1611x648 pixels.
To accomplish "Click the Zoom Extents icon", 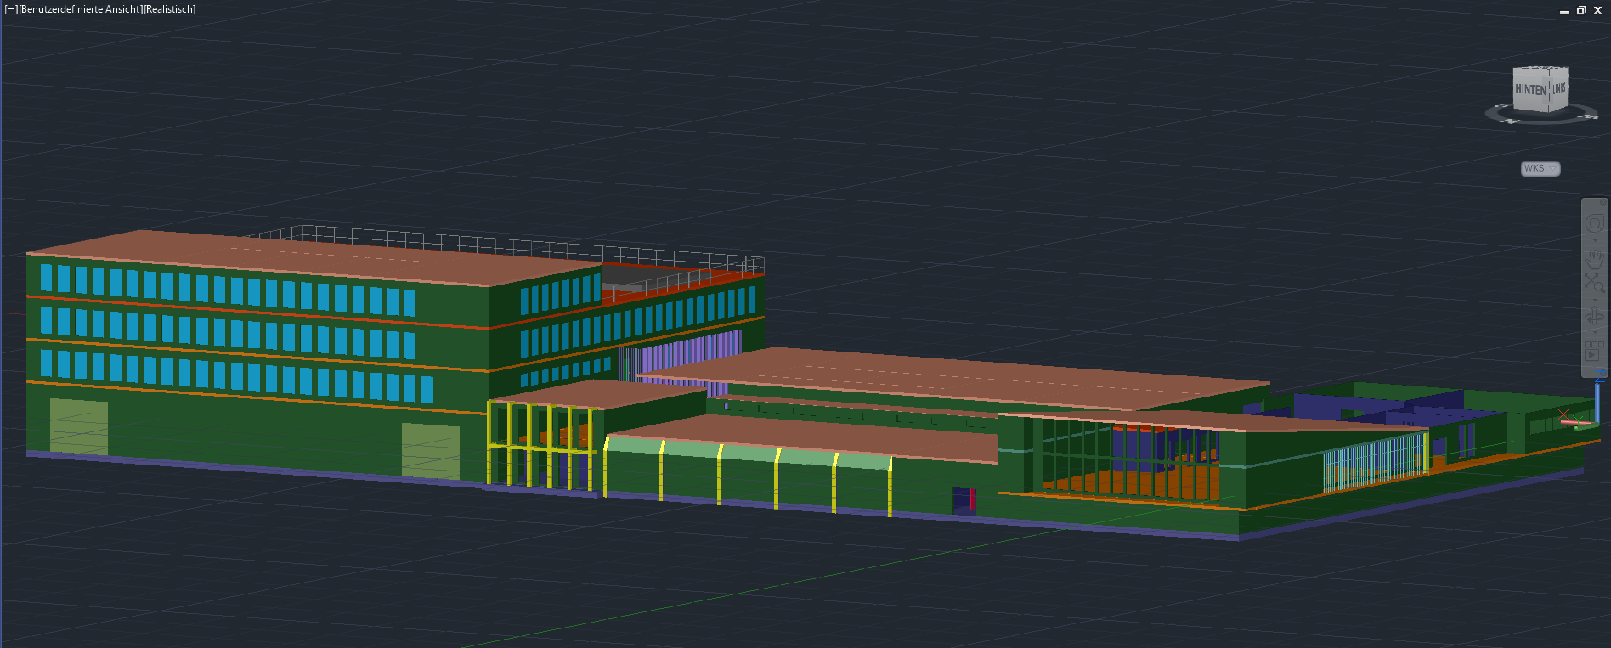I will click(x=1594, y=284).
